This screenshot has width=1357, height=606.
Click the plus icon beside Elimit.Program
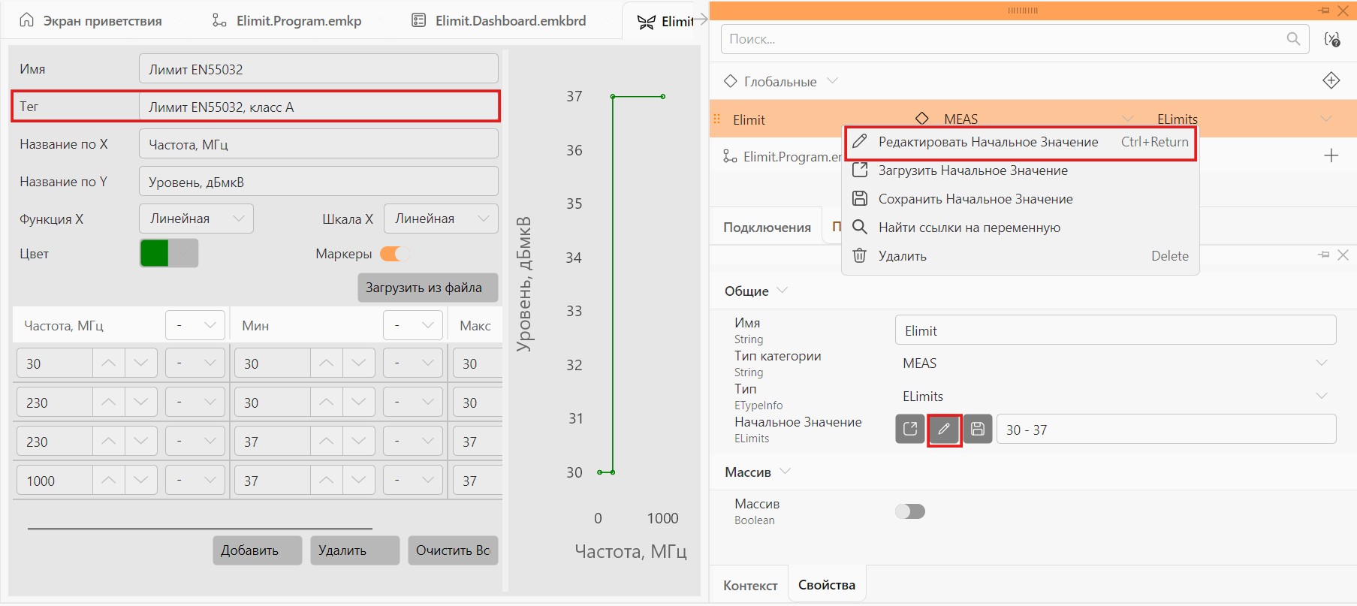[x=1331, y=155]
